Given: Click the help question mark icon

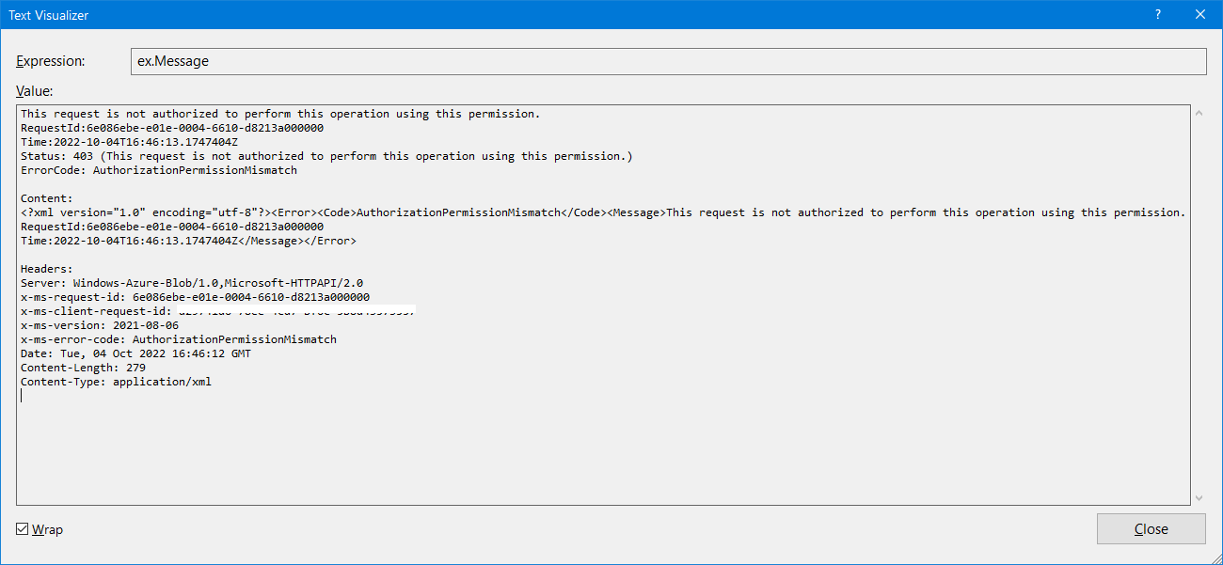Looking at the screenshot, I should click(1157, 14).
